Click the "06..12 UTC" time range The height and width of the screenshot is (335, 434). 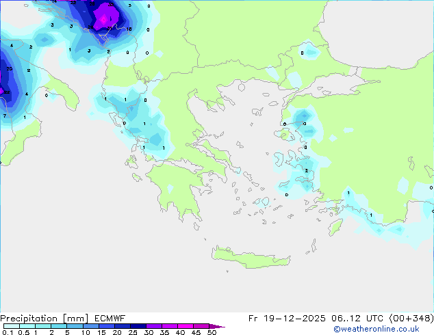point(357,319)
